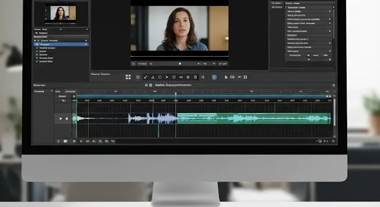Viewport: 380px width, 207px height.
Task: Select the long green waveform clip on the audio track
Action: 254,119
